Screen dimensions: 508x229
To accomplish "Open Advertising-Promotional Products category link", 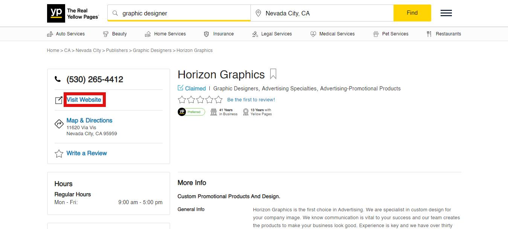I will click(x=360, y=89).
